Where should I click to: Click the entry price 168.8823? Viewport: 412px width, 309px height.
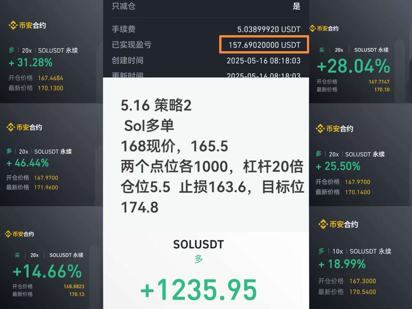pyautogui.click(x=74, y=286)
